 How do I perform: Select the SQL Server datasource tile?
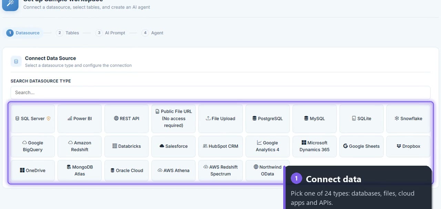tap(33, 119)
